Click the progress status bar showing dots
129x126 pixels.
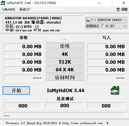pos(65,115)
